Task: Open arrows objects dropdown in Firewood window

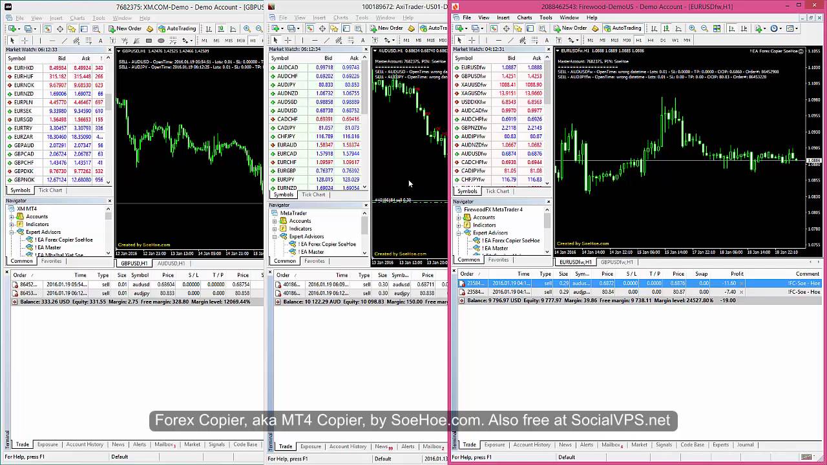Action: 574,40
